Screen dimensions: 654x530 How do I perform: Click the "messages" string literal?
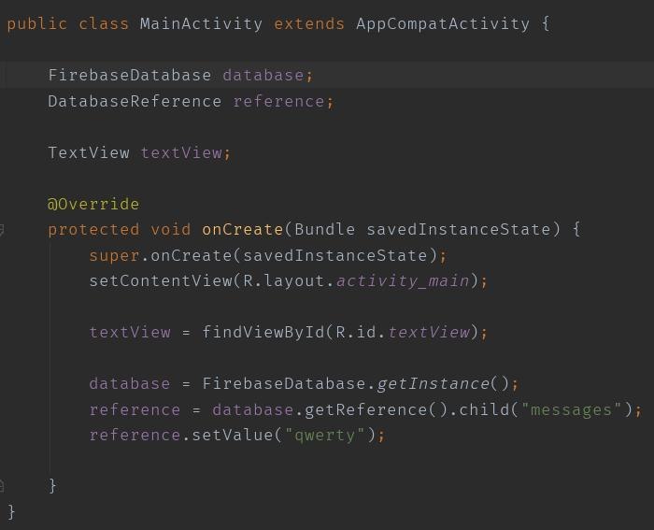[x=571, y=409]
